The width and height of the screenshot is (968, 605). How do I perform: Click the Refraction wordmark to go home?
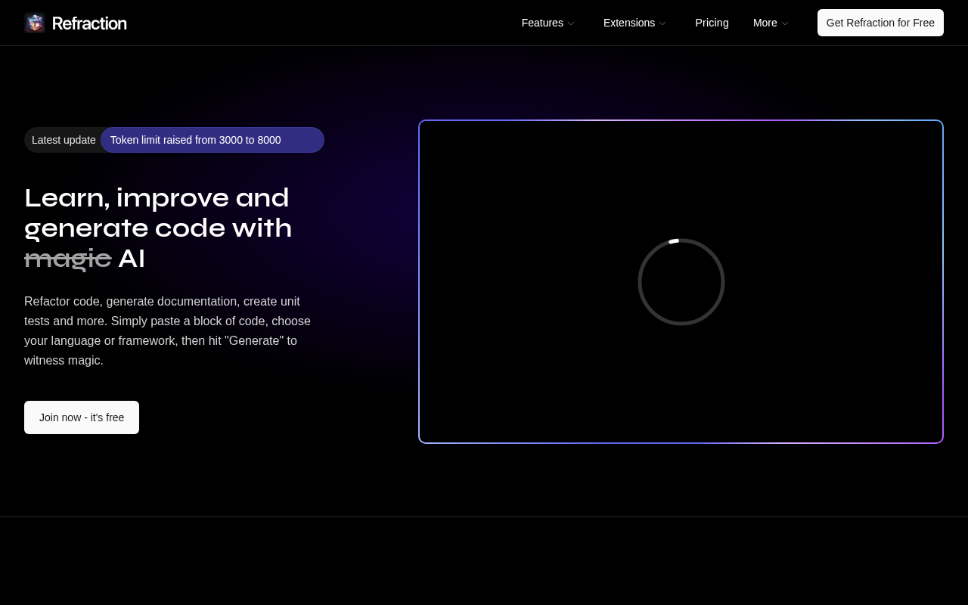[89, 23]
